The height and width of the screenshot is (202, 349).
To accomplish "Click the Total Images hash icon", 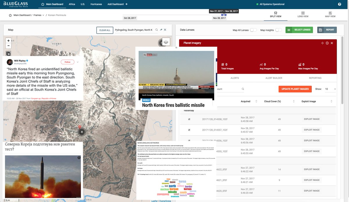I will (223, 65).
